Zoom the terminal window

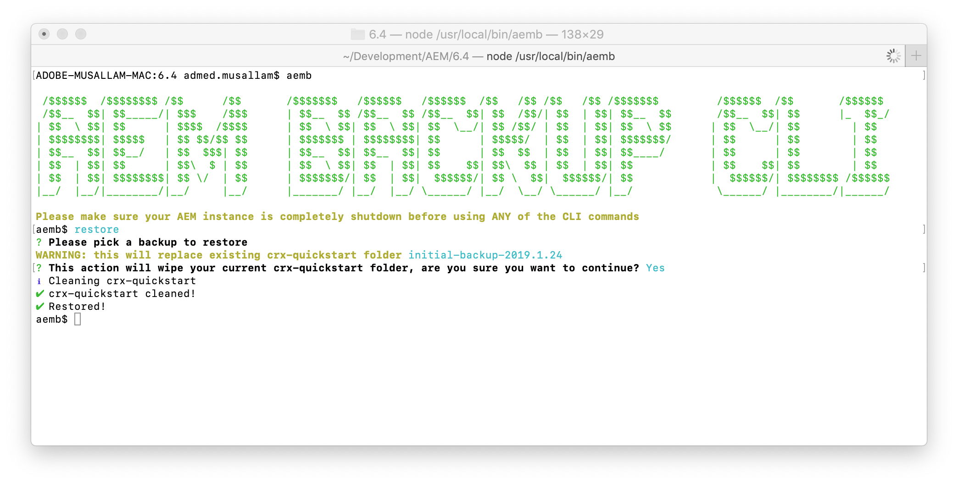(81, 34)
